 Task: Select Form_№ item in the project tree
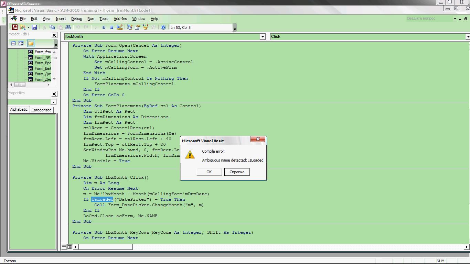[42, 57]
